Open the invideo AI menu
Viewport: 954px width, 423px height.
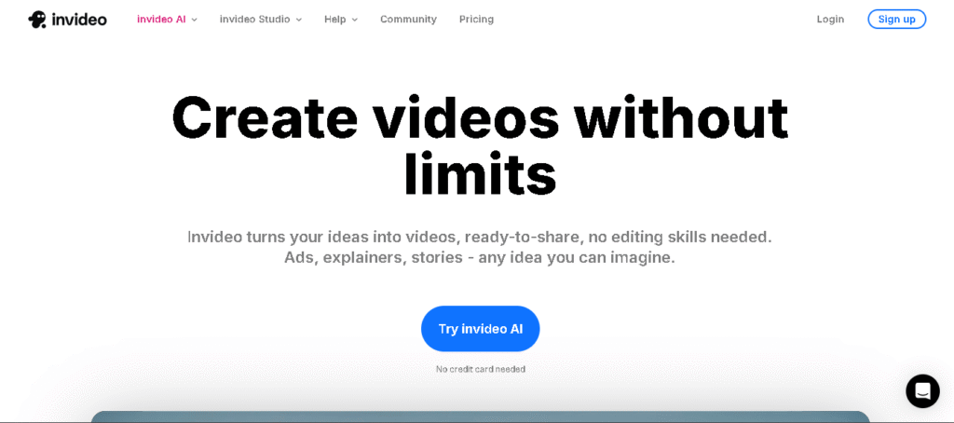click(x=161, y=20)
